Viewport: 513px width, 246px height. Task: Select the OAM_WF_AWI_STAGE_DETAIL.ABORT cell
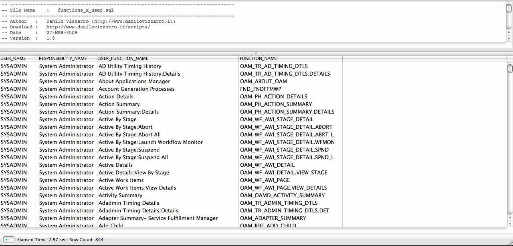click(291, 127)
